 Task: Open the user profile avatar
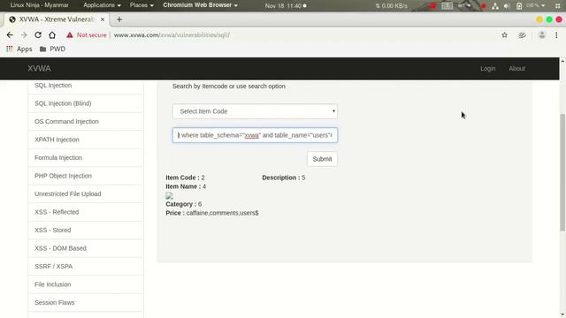[x=542, y=35]
